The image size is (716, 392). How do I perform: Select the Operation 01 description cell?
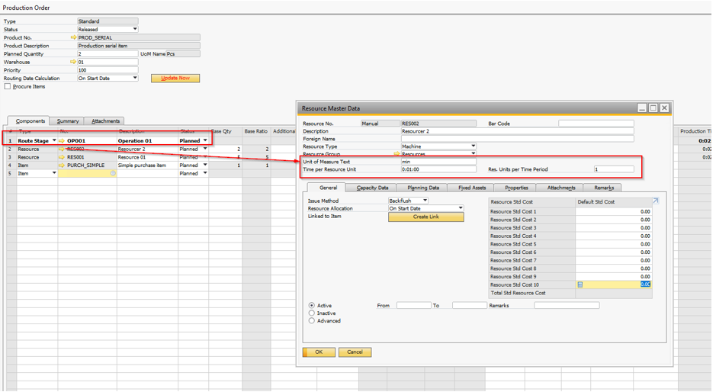[x=147, y=141]
